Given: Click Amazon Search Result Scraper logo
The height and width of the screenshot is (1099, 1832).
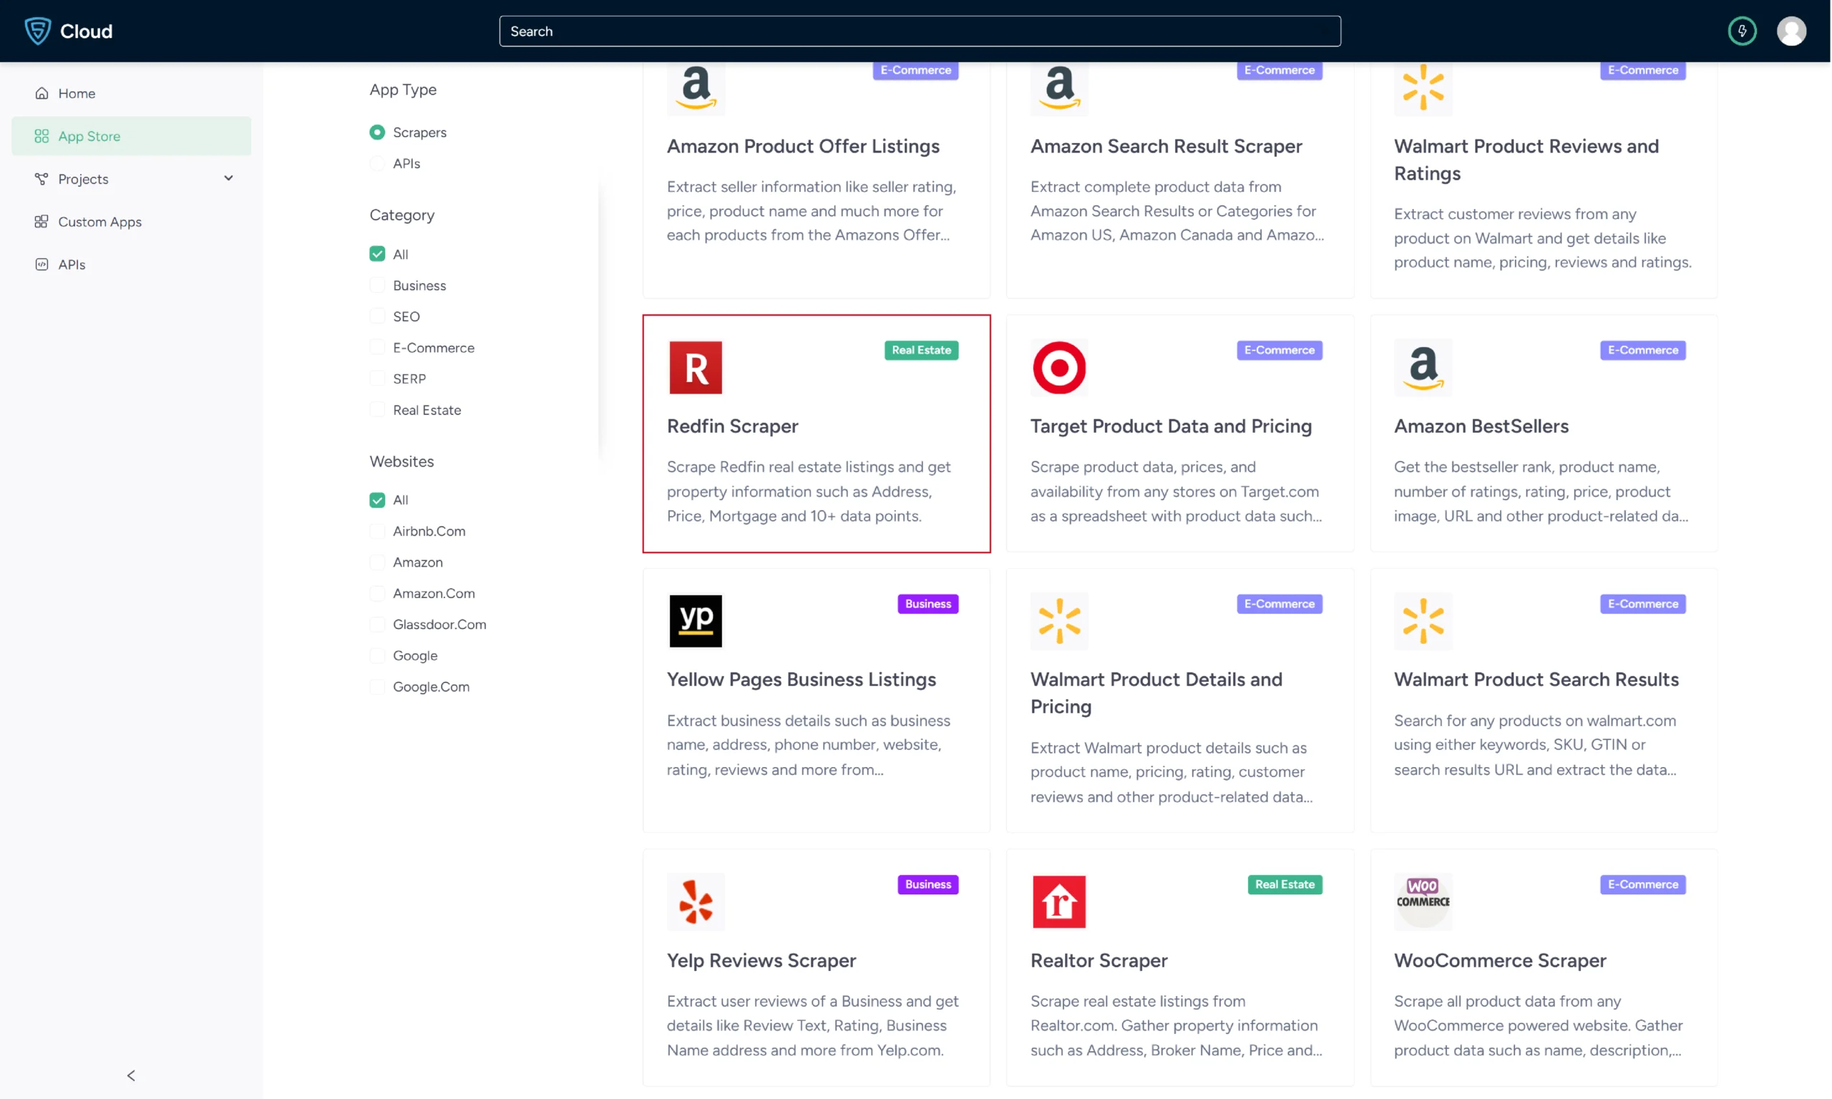Looking at the screenshot, I should coord(1059,87).
